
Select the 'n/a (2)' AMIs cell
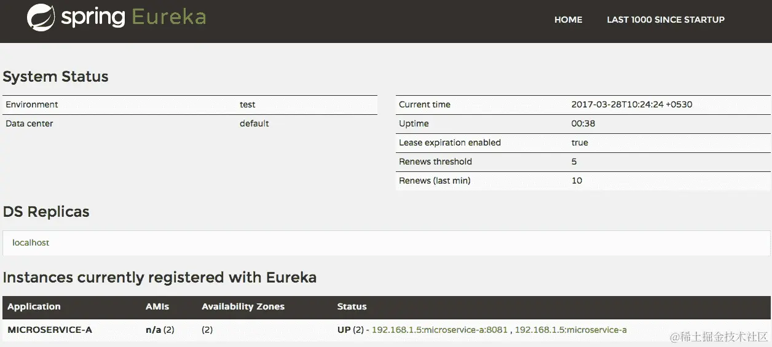(x=160, y=330)
